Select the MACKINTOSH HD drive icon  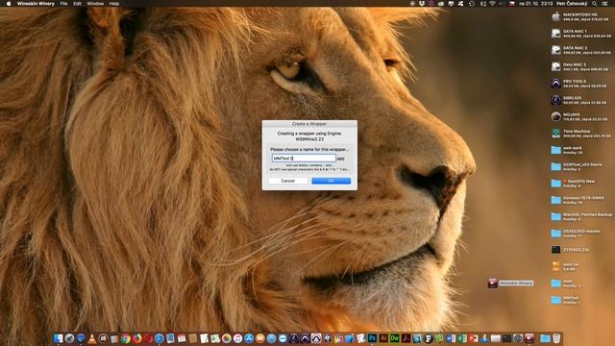click(x=555, y=16)
